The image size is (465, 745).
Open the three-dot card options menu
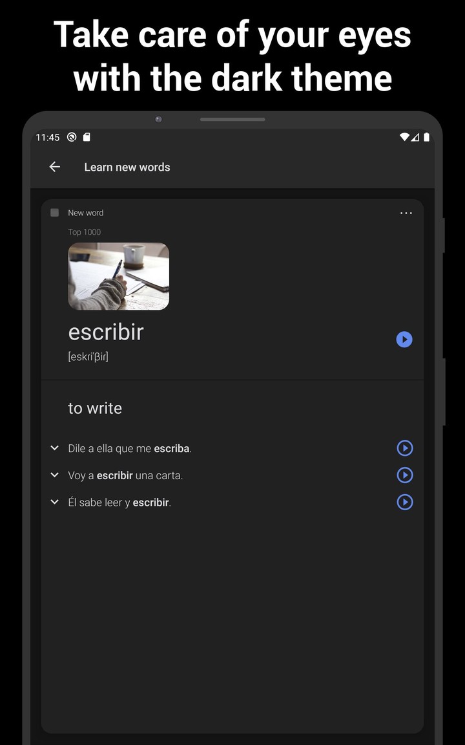406,213
